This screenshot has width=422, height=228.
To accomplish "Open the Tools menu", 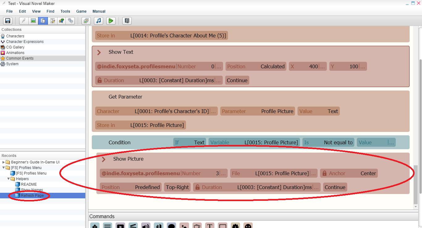I will click(x=65, y=11).
